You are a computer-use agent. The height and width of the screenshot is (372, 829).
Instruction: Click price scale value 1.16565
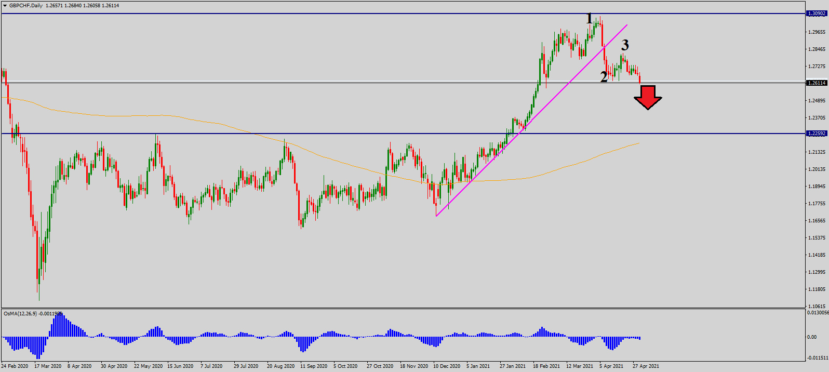coord(817,221)
